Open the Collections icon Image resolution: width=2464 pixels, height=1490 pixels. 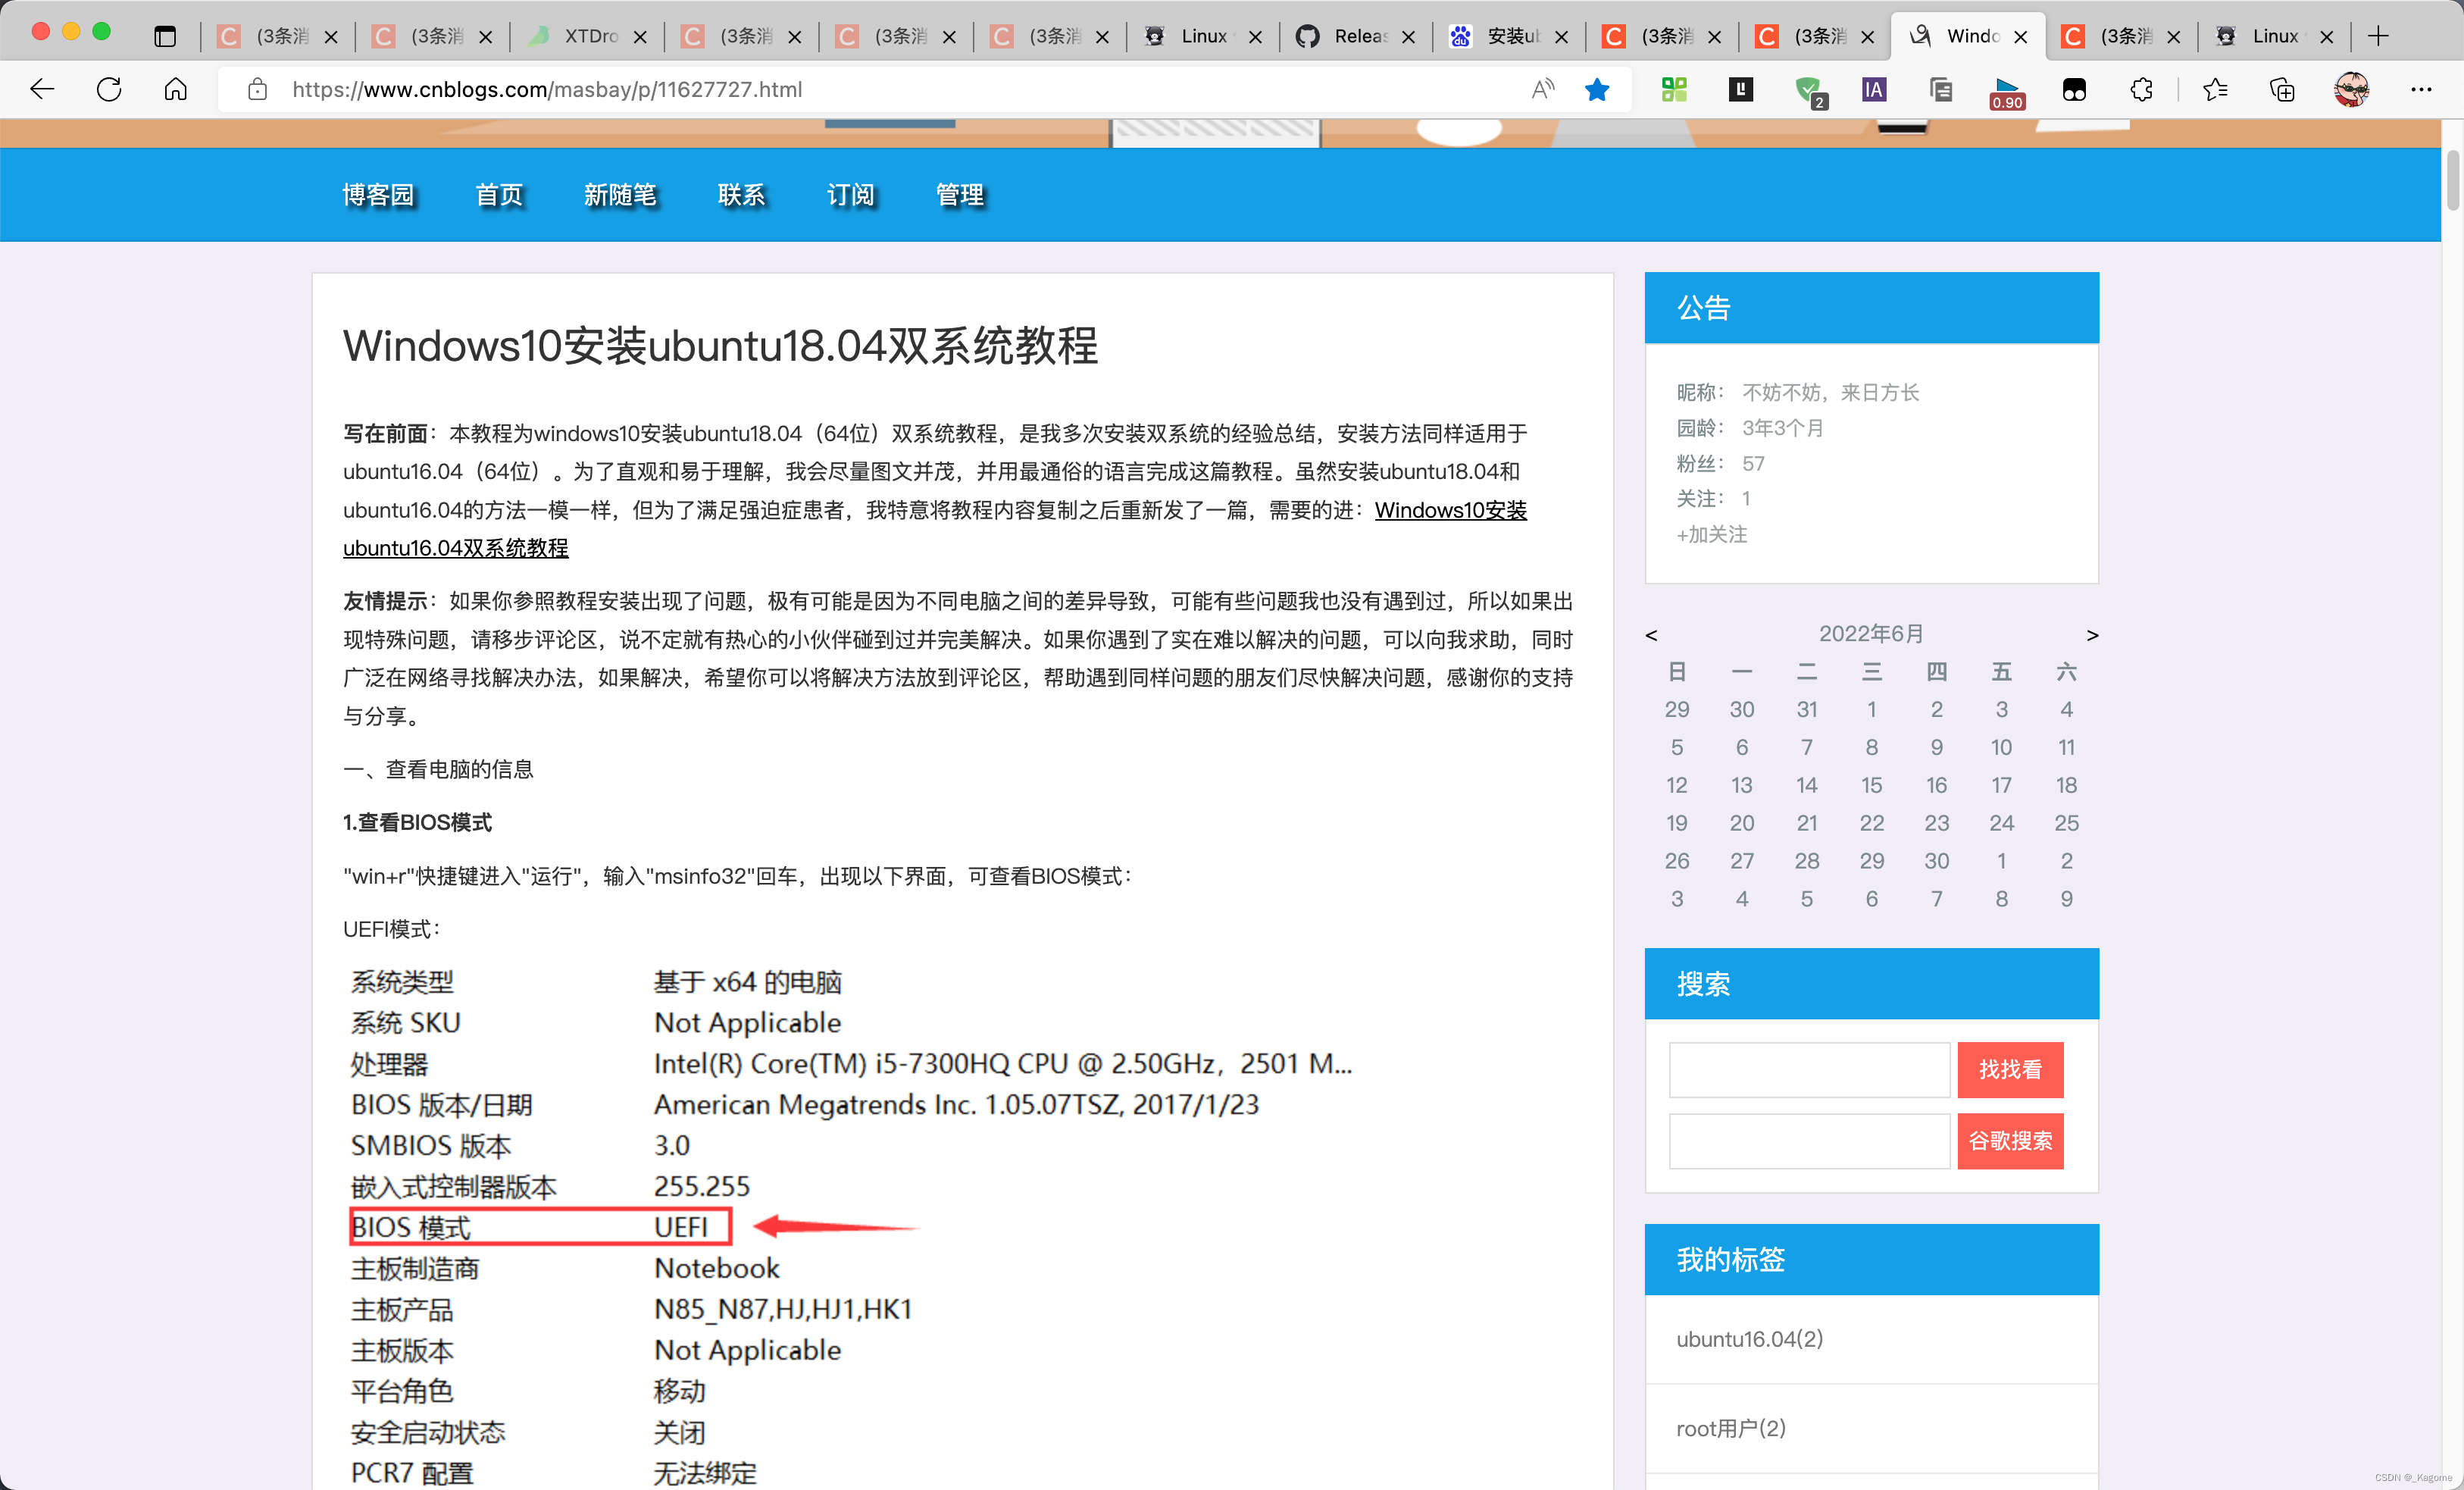click(2282, 90)
